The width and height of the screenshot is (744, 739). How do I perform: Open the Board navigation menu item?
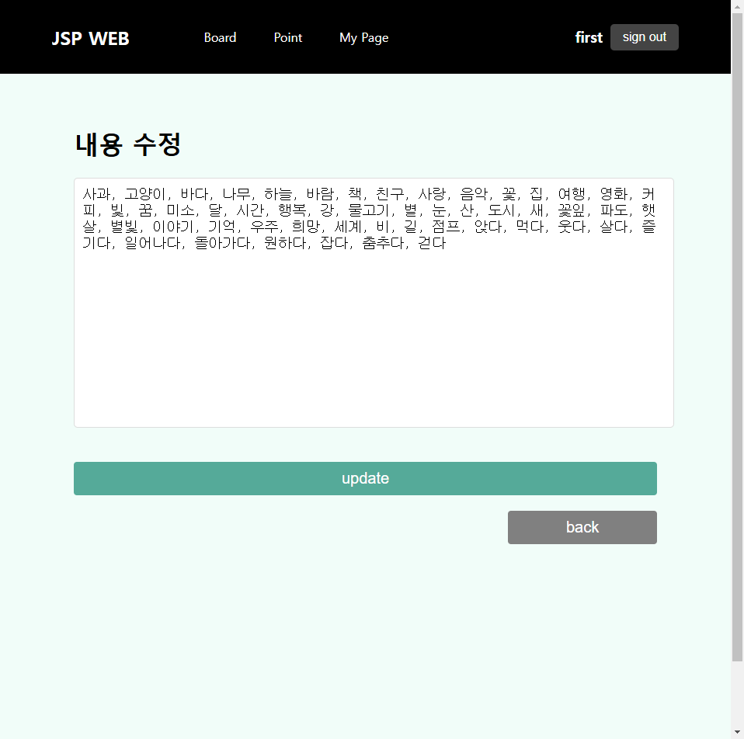(220, 37)
